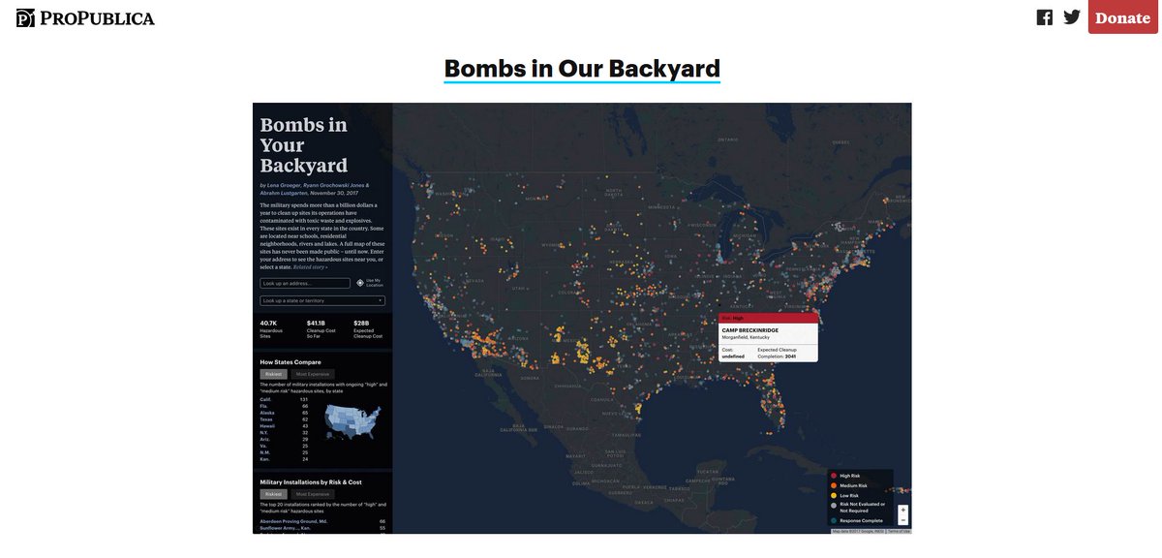Click the $28B Expected Cleanup Cost stat
This screenshot has width=1162, height=558.
[368, 328]
